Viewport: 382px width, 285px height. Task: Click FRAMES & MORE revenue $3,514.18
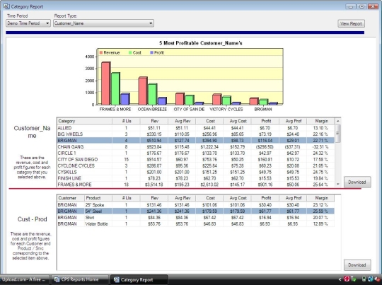154,185
